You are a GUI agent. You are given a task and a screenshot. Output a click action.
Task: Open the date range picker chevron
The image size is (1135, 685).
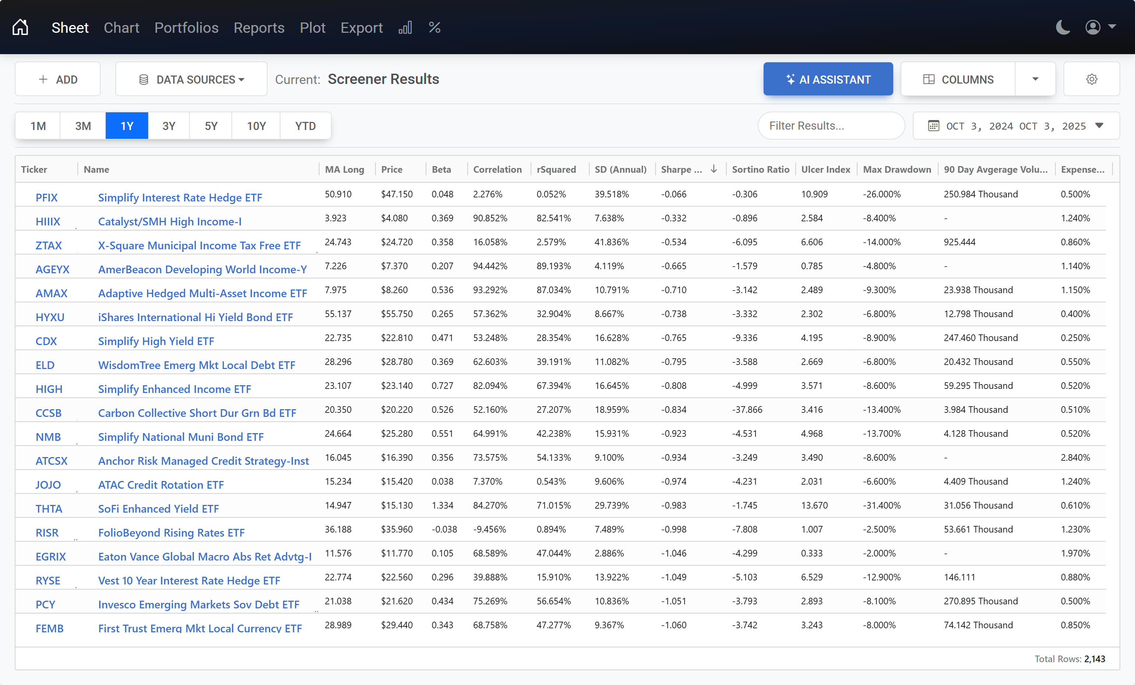[1100, 125]
